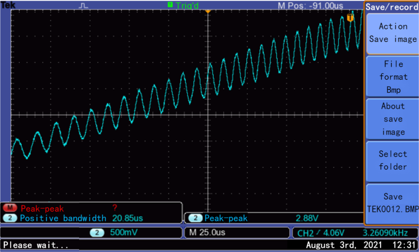This screenshot has height=252, width=419.
Task: Click the 3.26090kHz frequency readout
Action: point(388,233)
